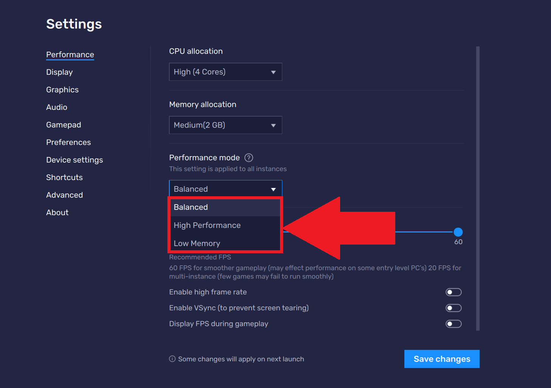Enable VSync toggle switch
551x388 pixels.
point(453,308)
